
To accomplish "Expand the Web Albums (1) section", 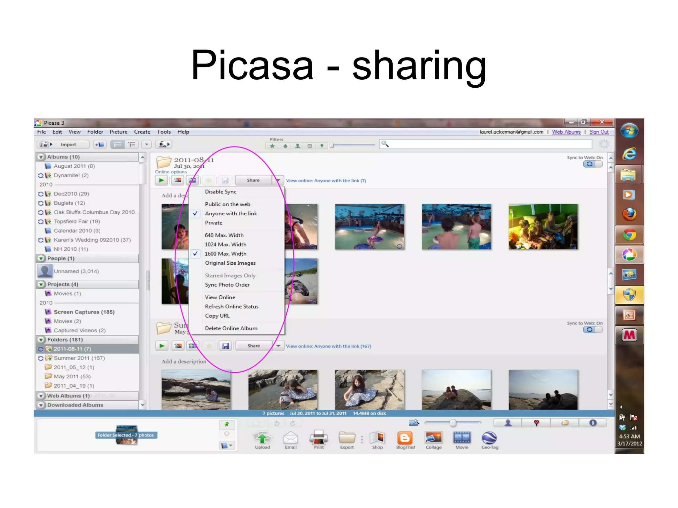I will (x=41, y=396).
